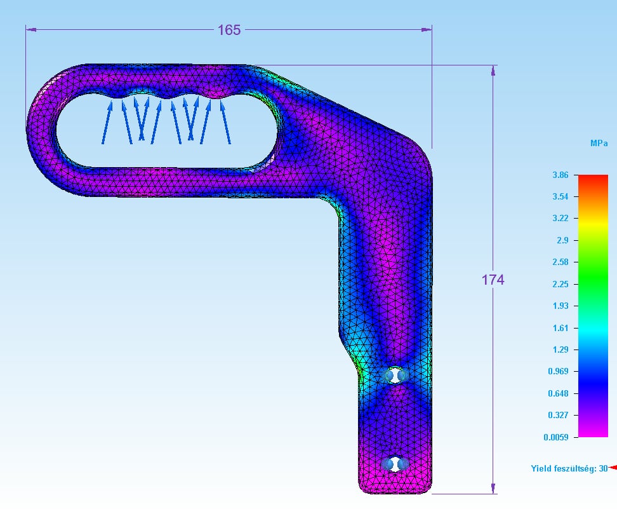Select the MPa unit label
This screenshot has width=617, height=509.
pyautogui.click(x=599, y=144)
